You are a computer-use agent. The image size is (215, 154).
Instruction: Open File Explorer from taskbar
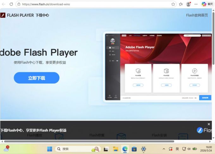click(115, 149)
